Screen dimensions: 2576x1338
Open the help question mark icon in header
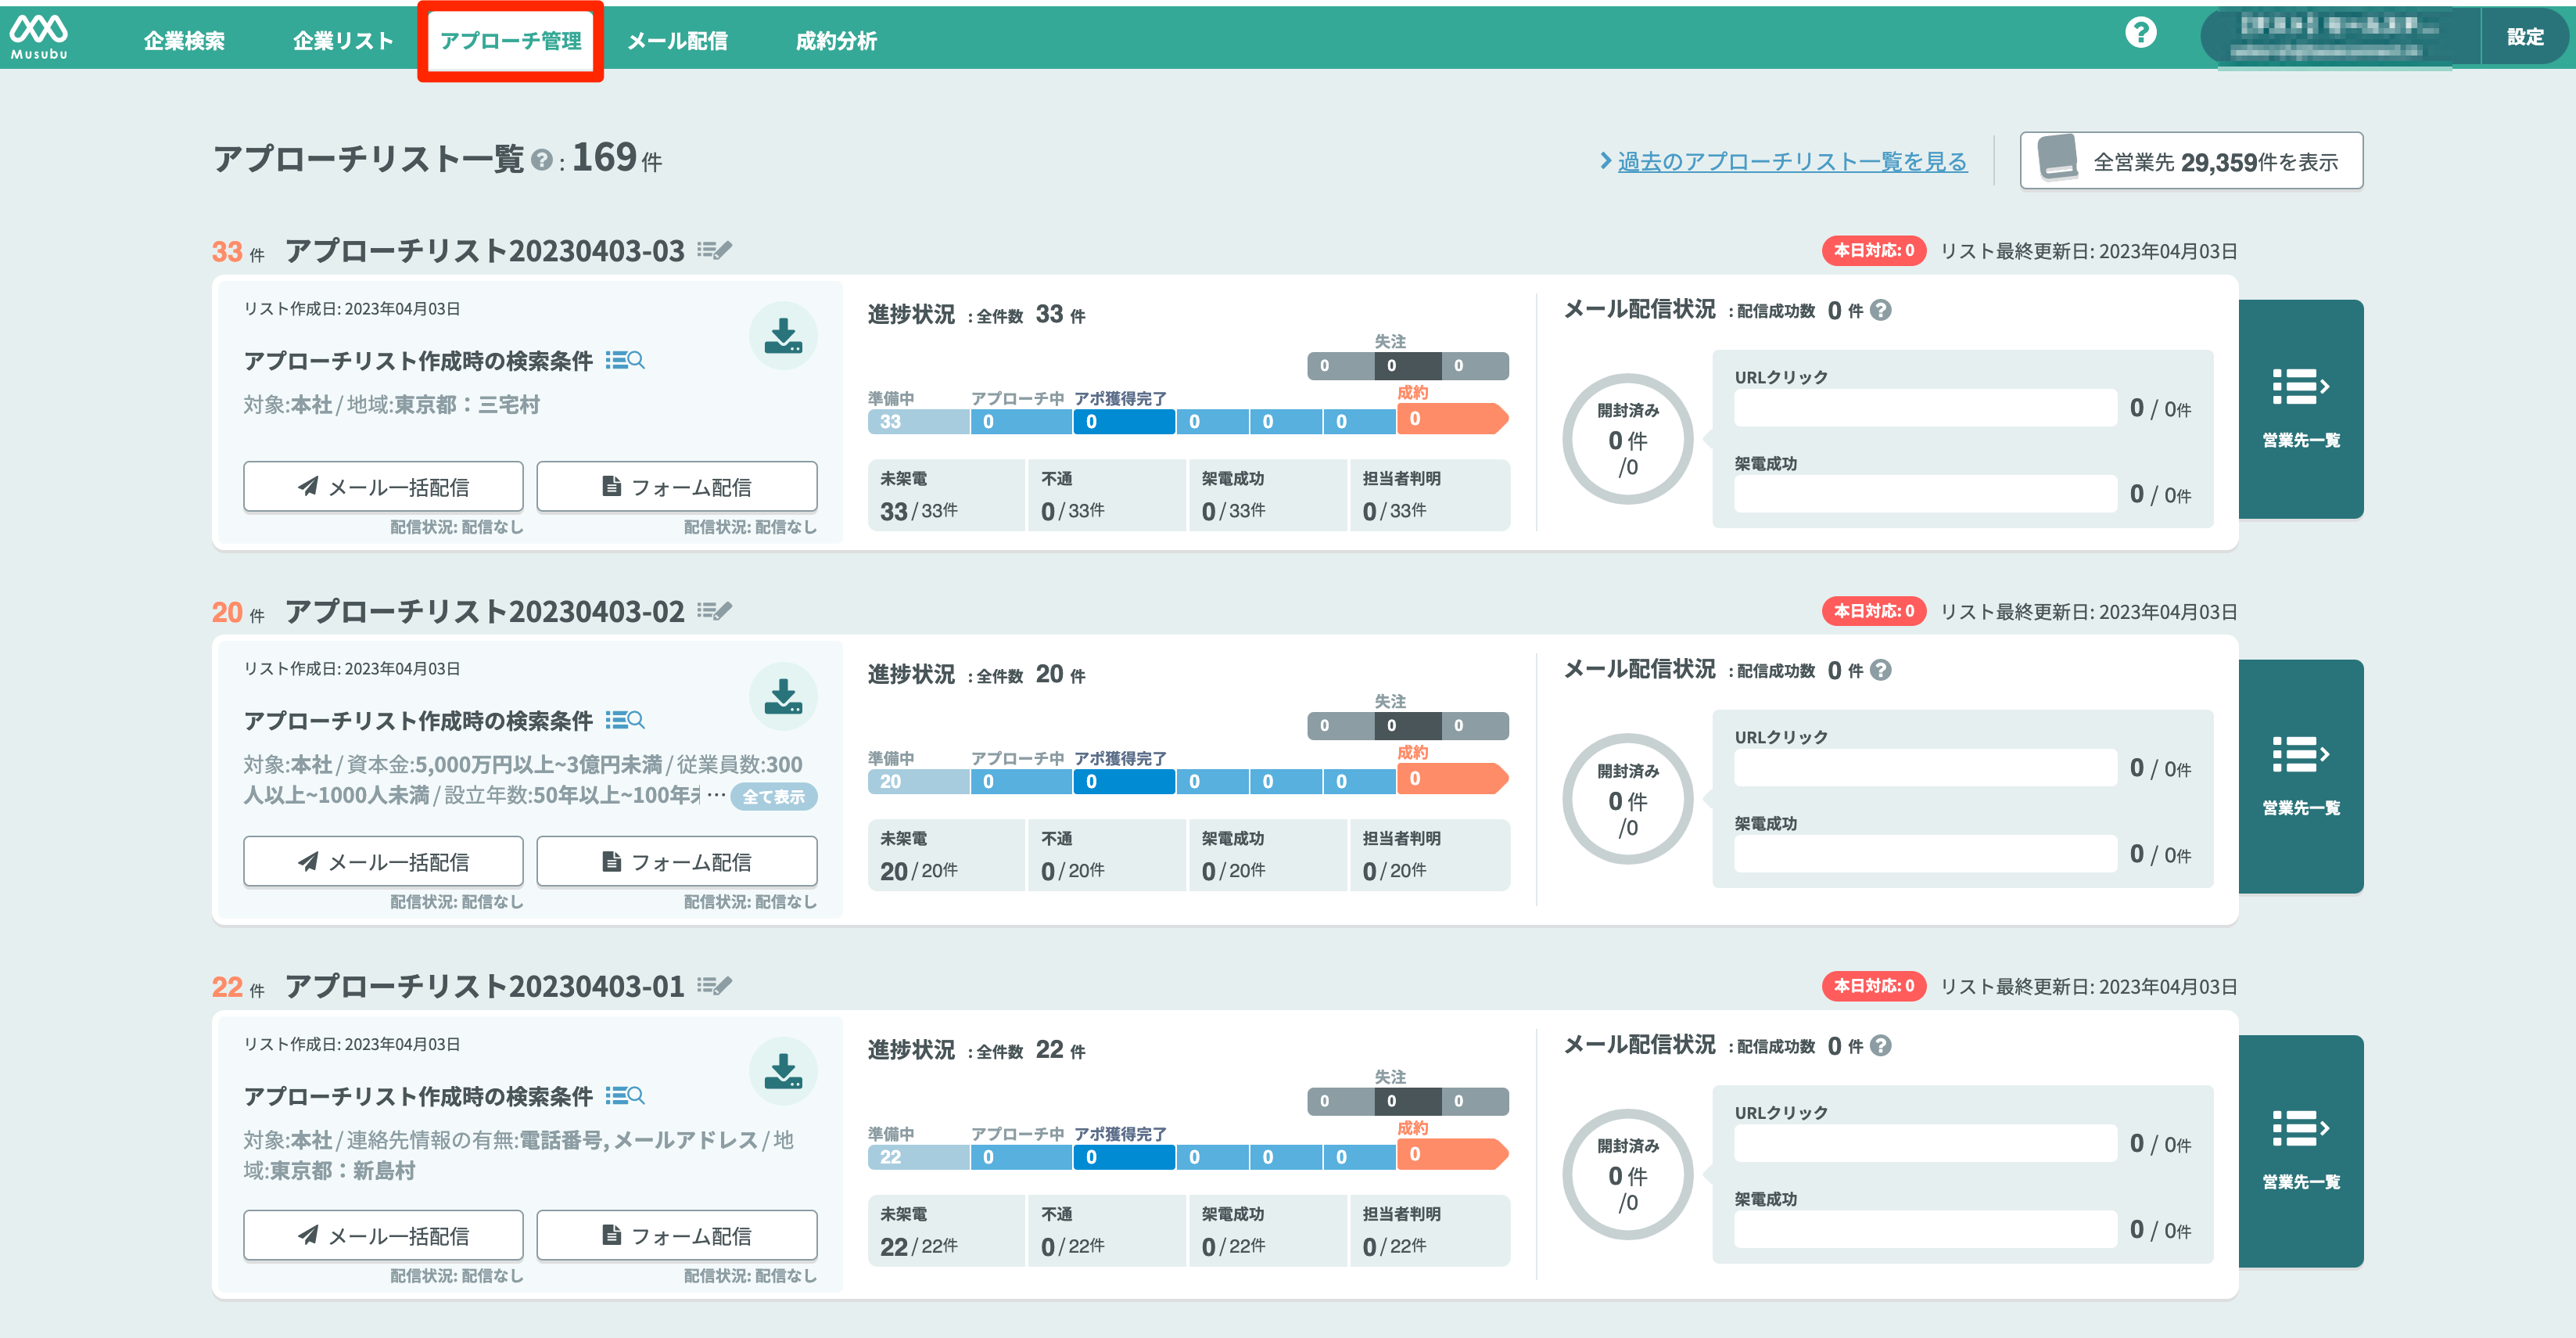[2140, 33]
